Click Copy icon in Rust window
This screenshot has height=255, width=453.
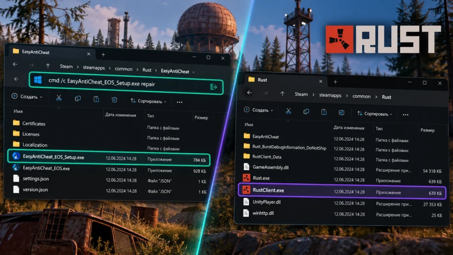306,112
